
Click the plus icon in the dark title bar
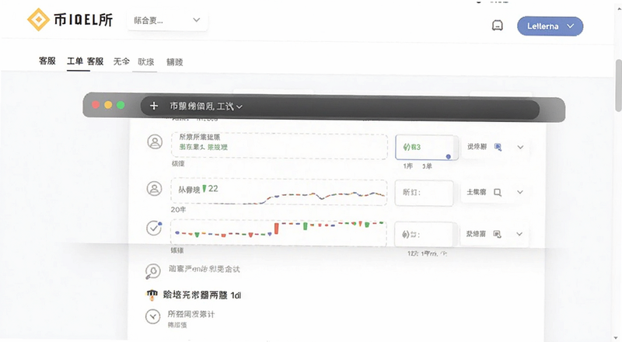(x=154, y=106)
